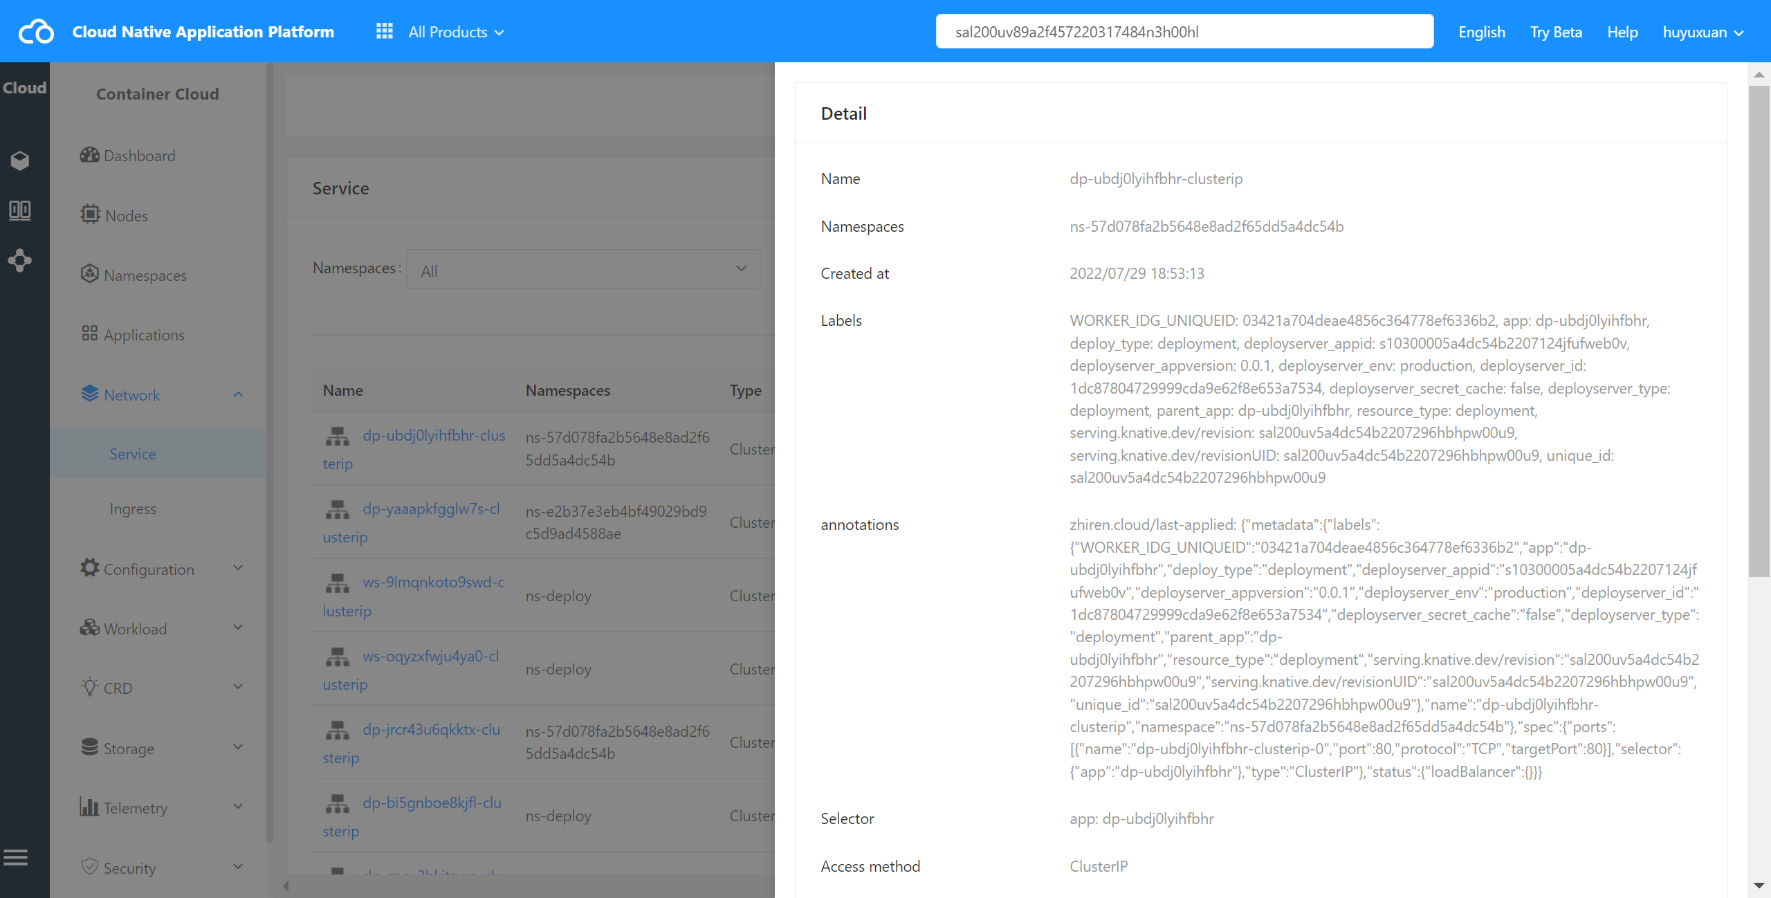This screenshot has height=898, width=1771.
Task: Select the book-style panels icon in left rail
Action: tap(20, 210)
